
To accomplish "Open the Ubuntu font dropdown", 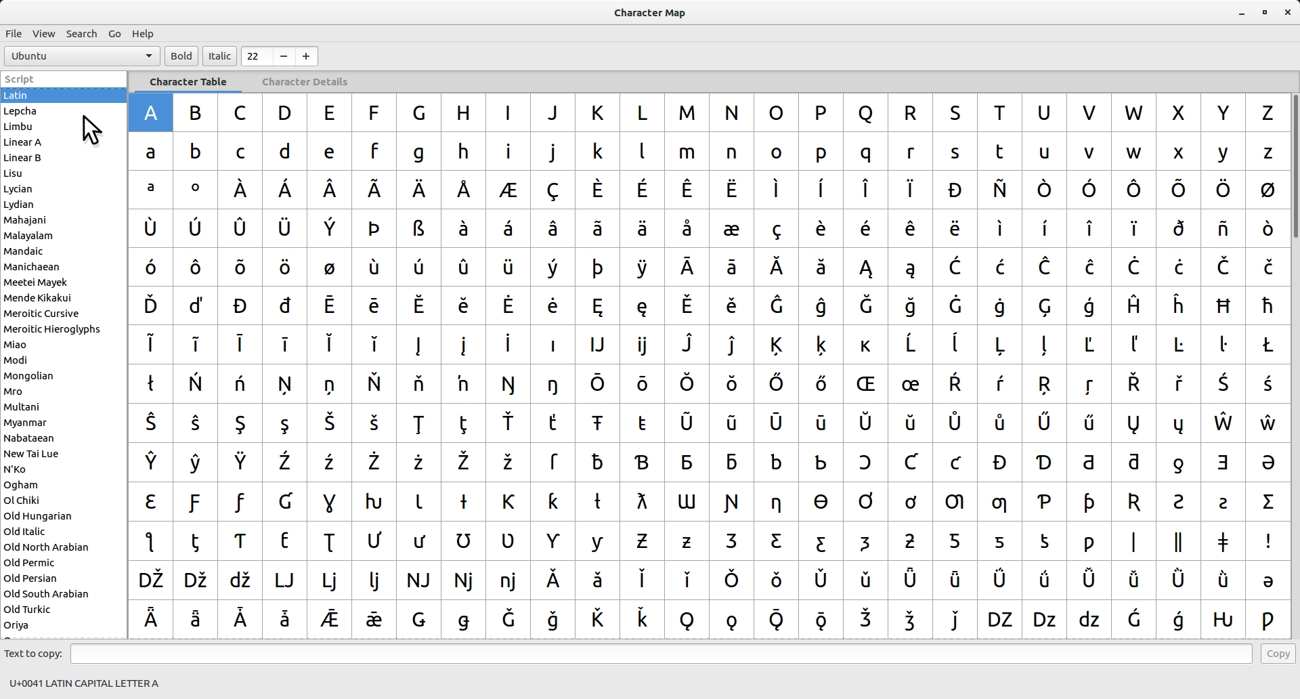I will click(82, 56).
